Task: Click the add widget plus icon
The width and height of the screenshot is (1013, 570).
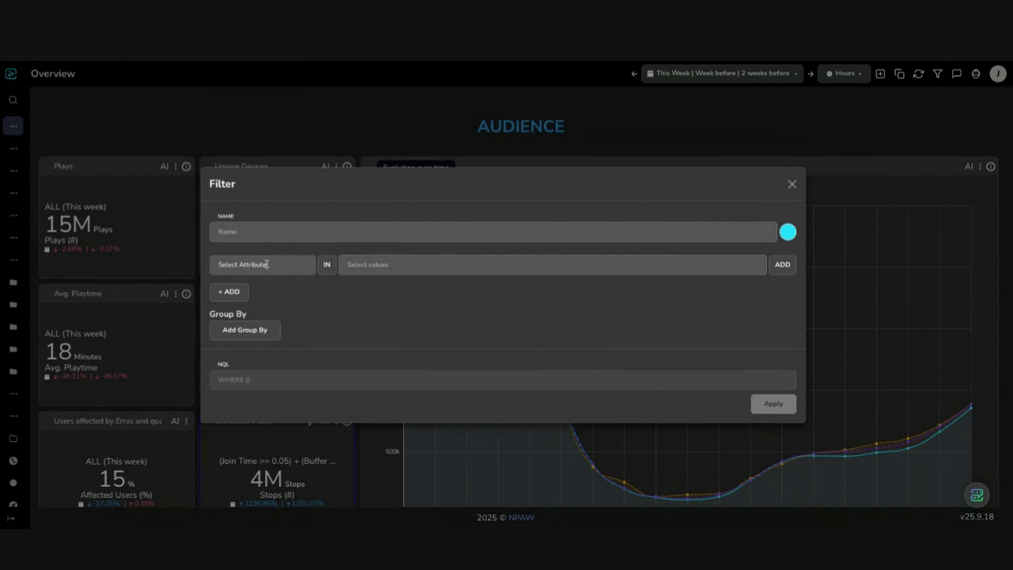Action: pos(880,74)
